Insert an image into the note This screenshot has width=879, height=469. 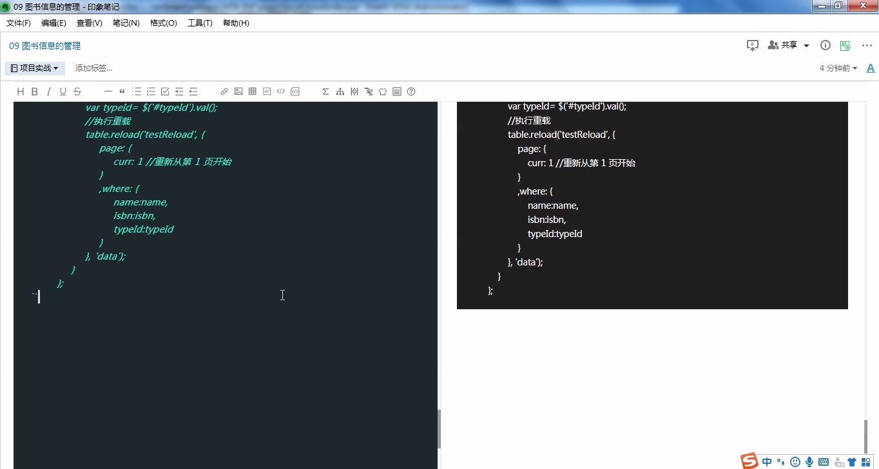point(238,91)
